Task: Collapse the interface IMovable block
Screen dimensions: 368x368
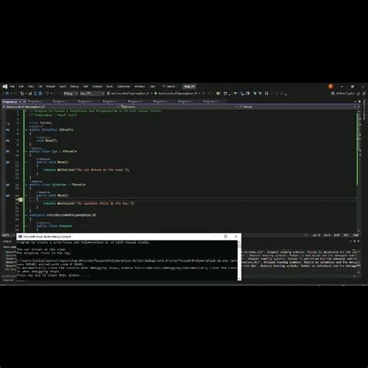Action: [x=26, y=130]
